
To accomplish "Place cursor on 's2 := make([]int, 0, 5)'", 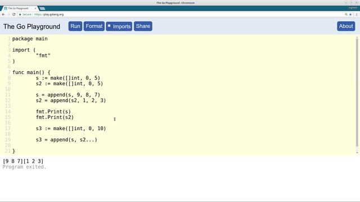I will click(x=69, y=84).
